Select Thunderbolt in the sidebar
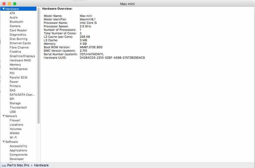 pyautogui.click(x=18, y=107)
